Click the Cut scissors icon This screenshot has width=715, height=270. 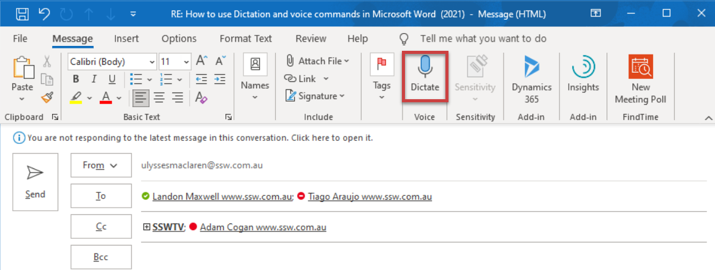pos(47,61)
